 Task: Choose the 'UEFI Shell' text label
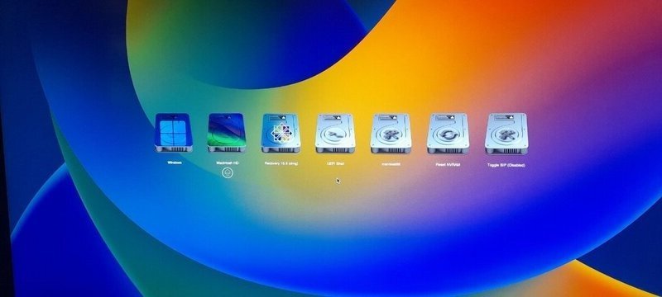tap(335, 163)
